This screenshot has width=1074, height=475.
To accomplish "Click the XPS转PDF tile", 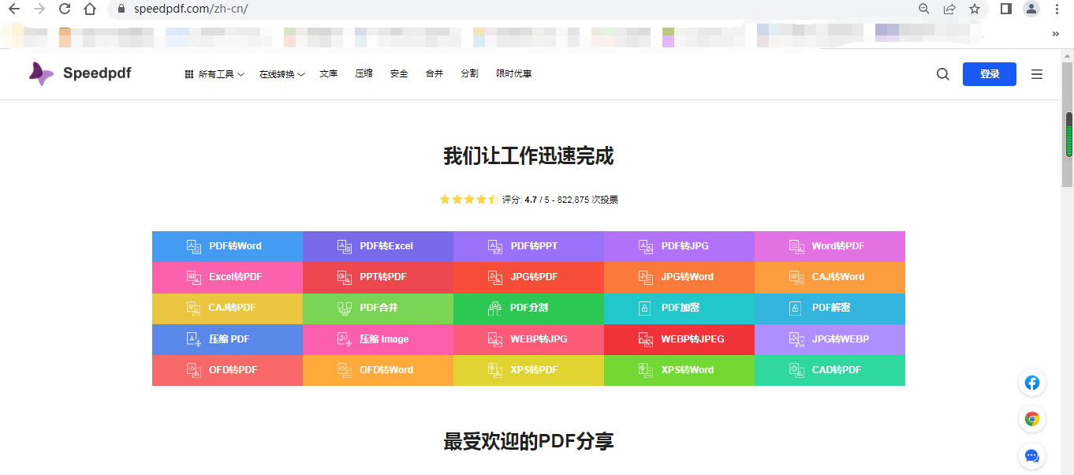I will point(528,370).
